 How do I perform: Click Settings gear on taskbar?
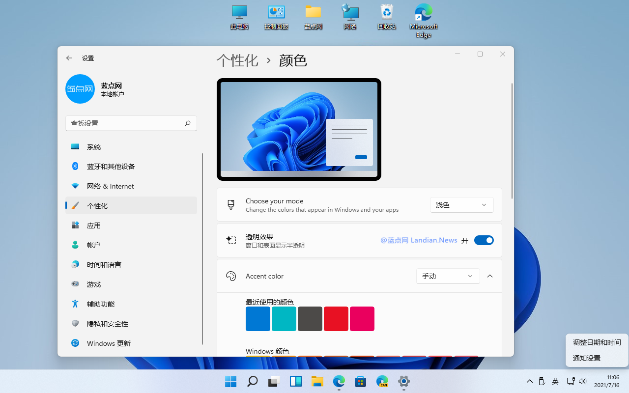pos(403,381)
